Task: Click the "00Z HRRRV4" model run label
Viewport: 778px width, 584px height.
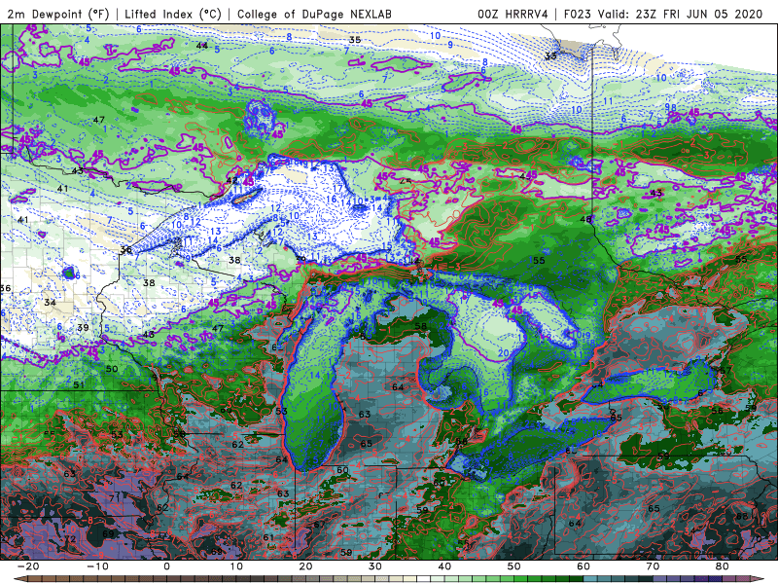Action: click(x=513, y=14)
